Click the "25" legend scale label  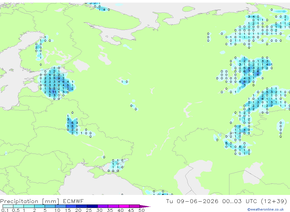click(89, 210)
